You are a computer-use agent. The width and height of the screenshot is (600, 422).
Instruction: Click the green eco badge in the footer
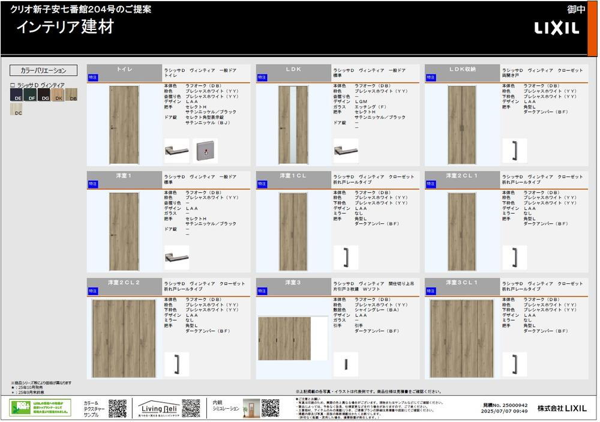[x=40, y=408]
